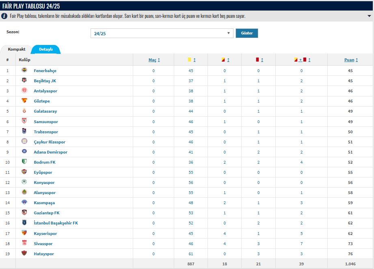
Task: Click the Göztepe club crest icon
Action: [24, 101]
